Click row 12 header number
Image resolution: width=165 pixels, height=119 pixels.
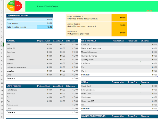[2, 45]
